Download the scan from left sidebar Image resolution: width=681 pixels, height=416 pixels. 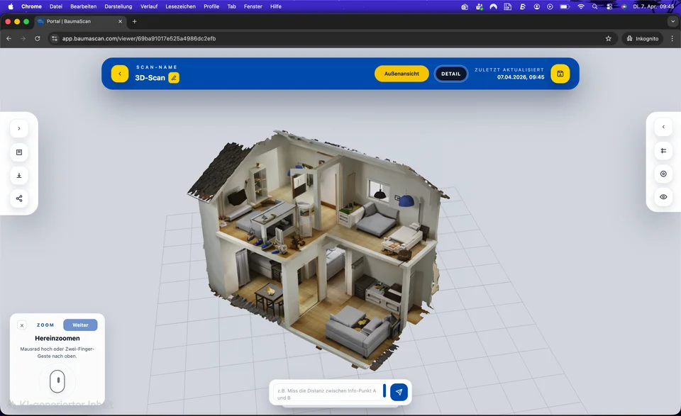click(x=19, y=175)
